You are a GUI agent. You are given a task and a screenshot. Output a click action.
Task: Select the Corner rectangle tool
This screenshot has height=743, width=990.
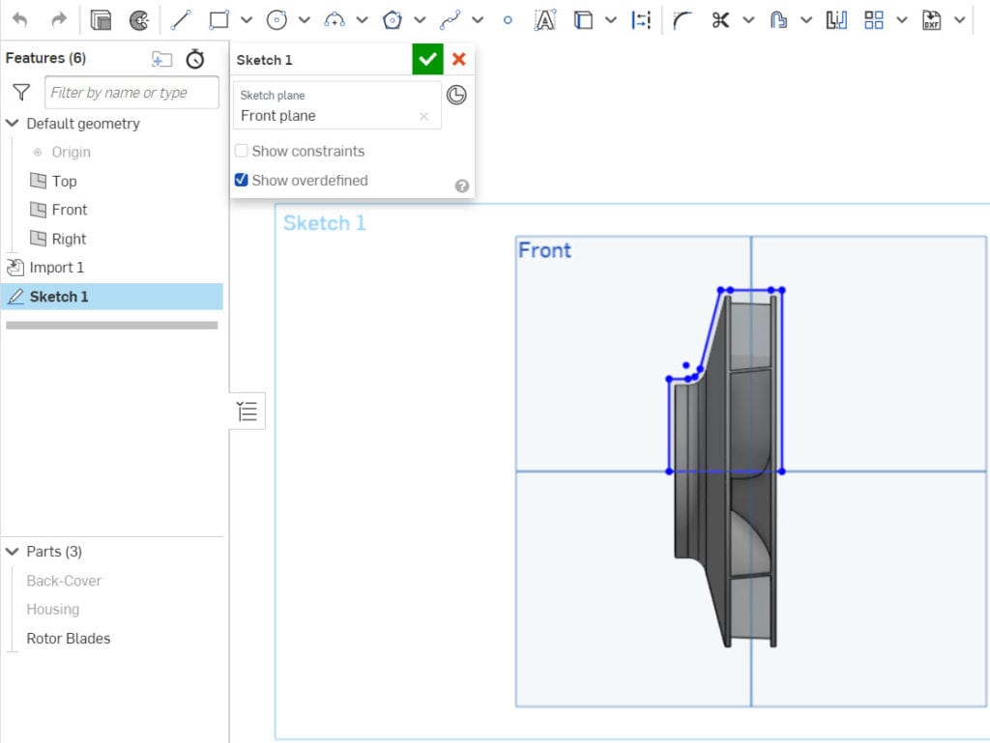pos(219,19)
